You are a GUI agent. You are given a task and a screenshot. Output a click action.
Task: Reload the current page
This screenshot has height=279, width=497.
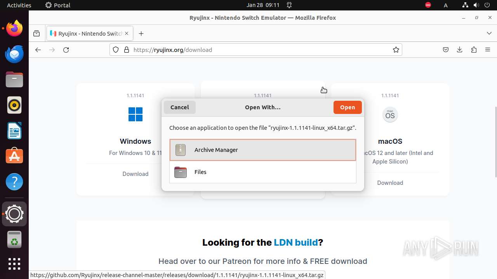tap(66, 50)
